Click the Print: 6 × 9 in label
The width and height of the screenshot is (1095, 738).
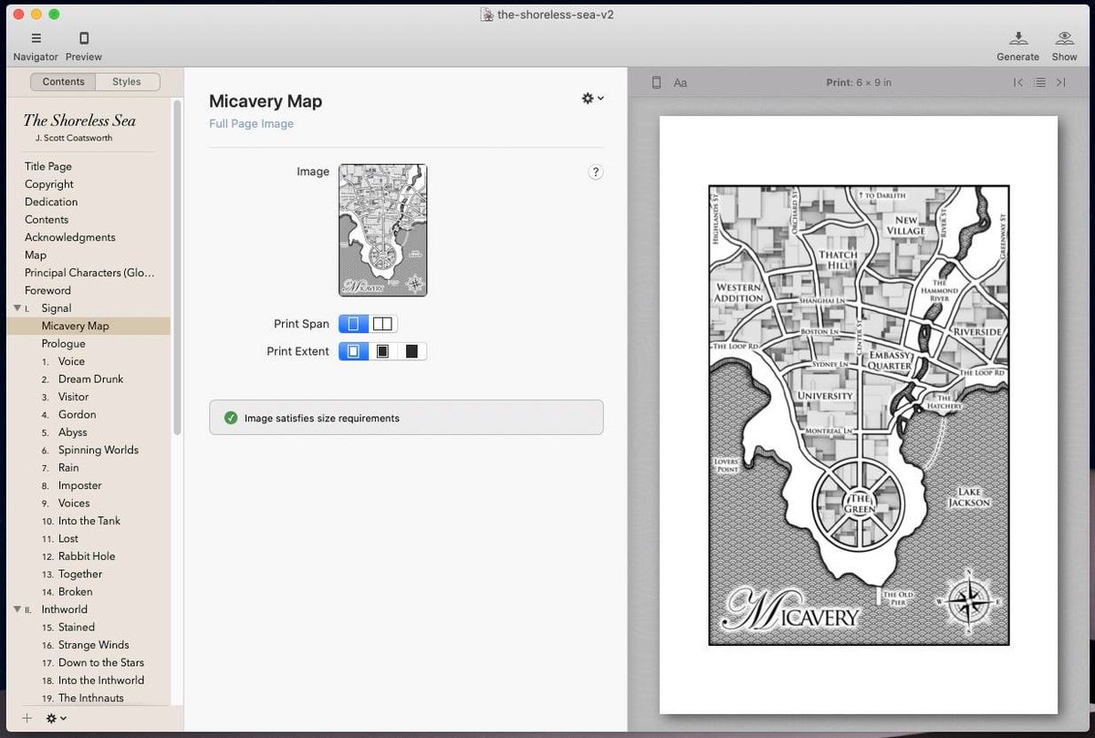pos(859,82)
